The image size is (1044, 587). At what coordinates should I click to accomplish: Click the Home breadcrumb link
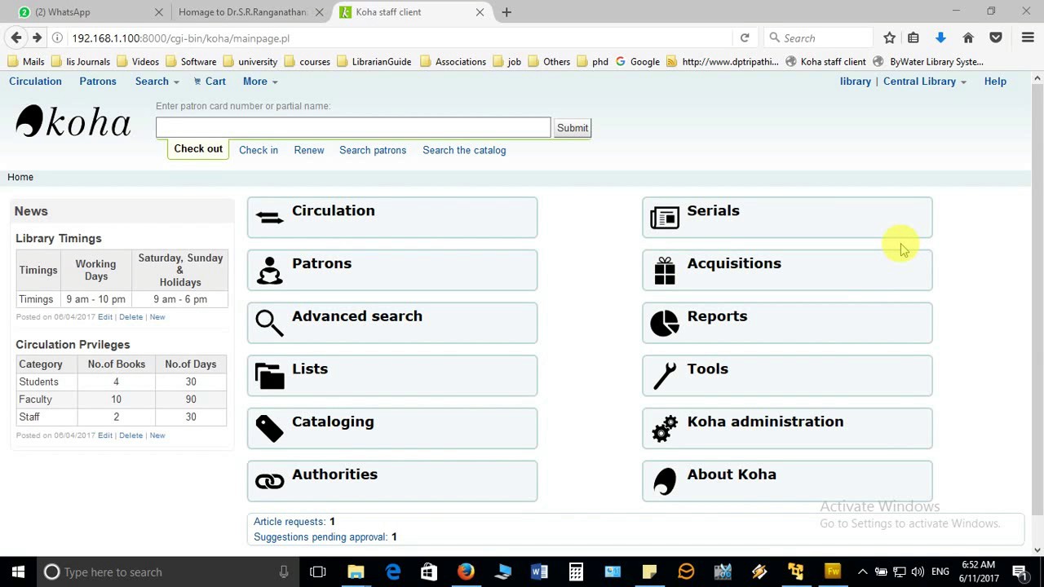(x=20, y=177)
